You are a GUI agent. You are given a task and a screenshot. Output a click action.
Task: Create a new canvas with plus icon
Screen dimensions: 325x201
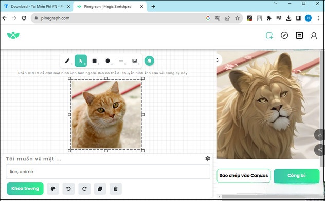[269, 36]
